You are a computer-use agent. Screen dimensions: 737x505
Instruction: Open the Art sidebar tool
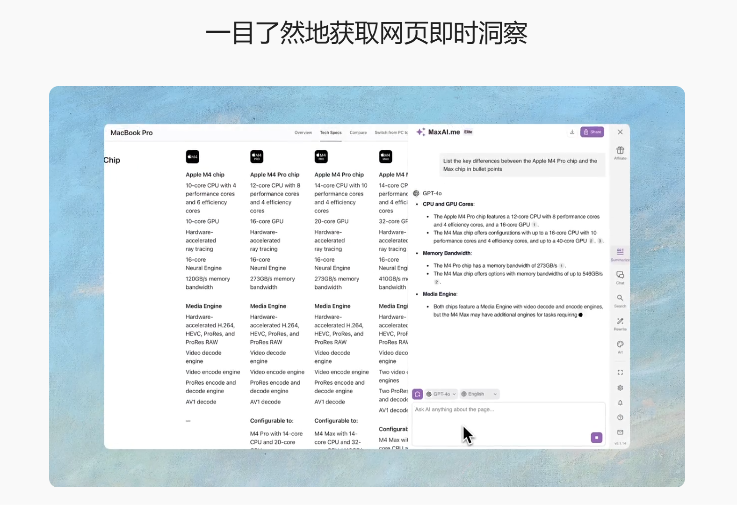pos(620,346)
